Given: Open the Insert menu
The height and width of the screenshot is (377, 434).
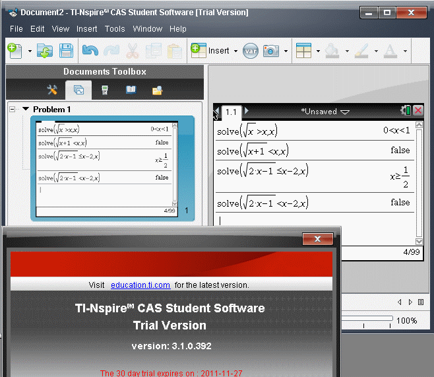Looking at the screenshot, I should 86,29.
